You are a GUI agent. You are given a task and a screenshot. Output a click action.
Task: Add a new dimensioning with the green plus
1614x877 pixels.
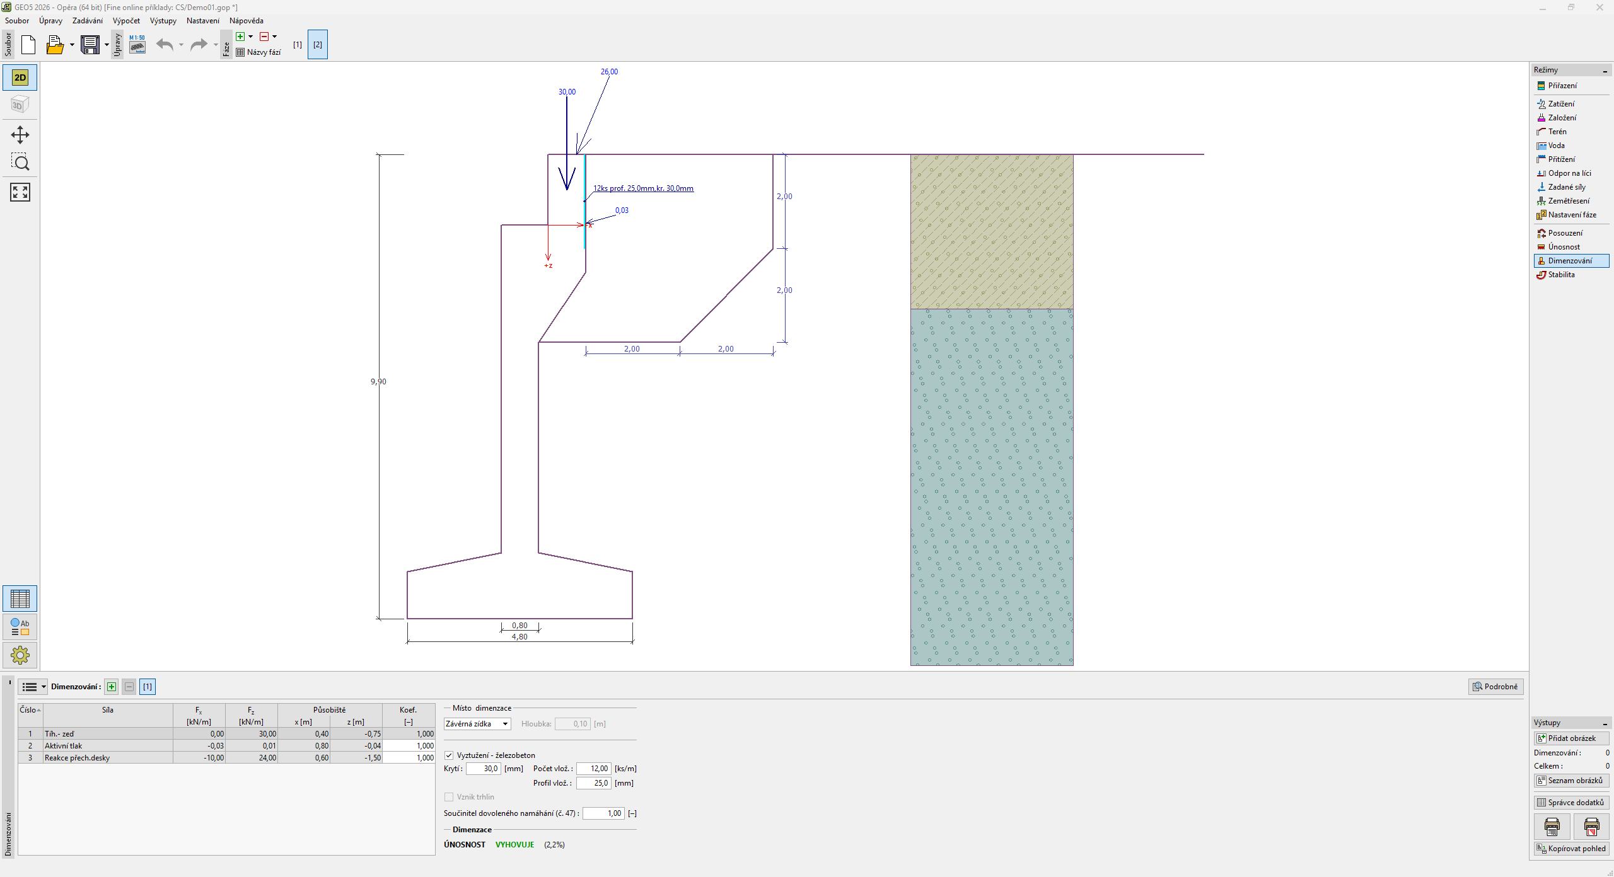tap(112, 687)
